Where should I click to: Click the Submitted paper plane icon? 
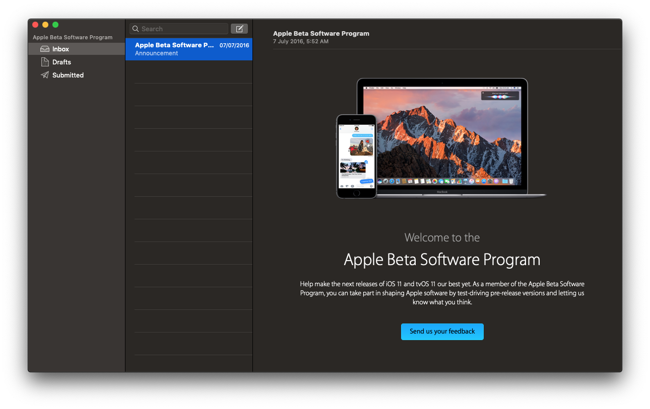coord(45,75)
